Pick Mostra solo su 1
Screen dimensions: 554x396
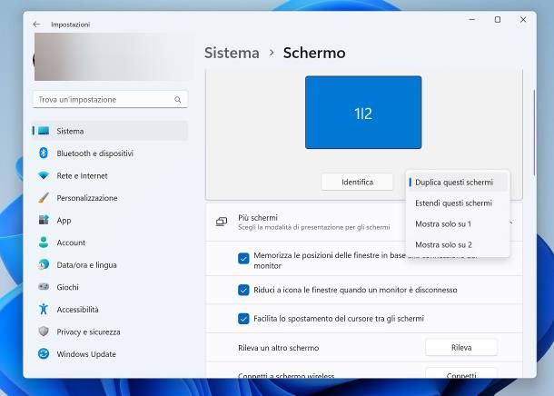[458, 224]
